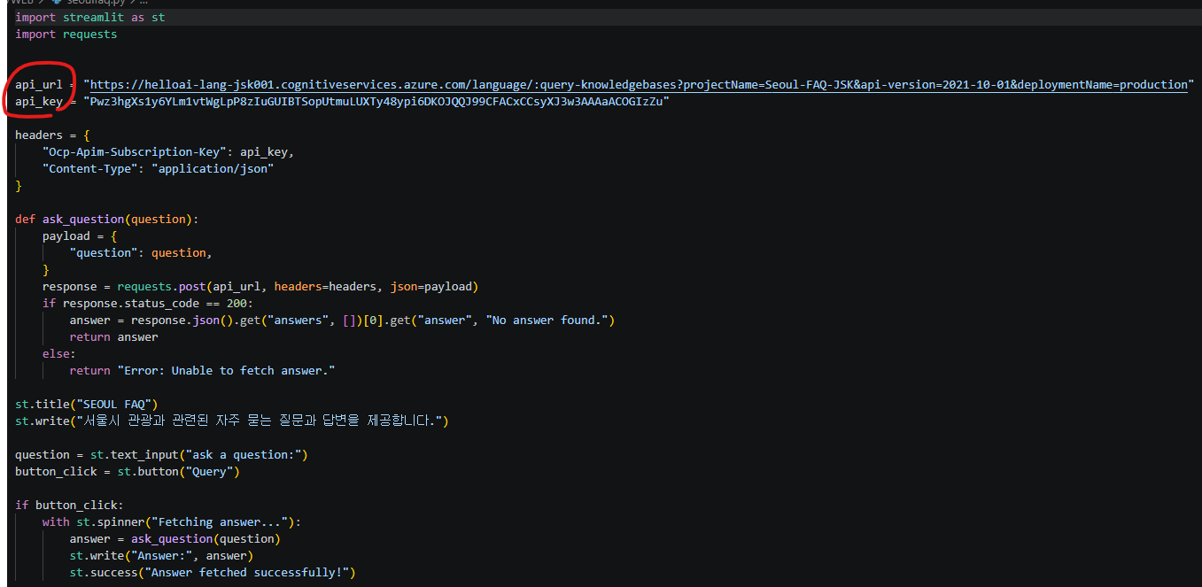1202x587 pixels.
Task: Click the st.button("Query") call
Action: tap(178, 472)
